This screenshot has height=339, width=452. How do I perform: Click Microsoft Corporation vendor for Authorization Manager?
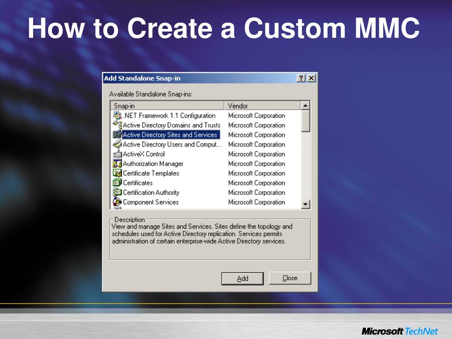[256, 163]
